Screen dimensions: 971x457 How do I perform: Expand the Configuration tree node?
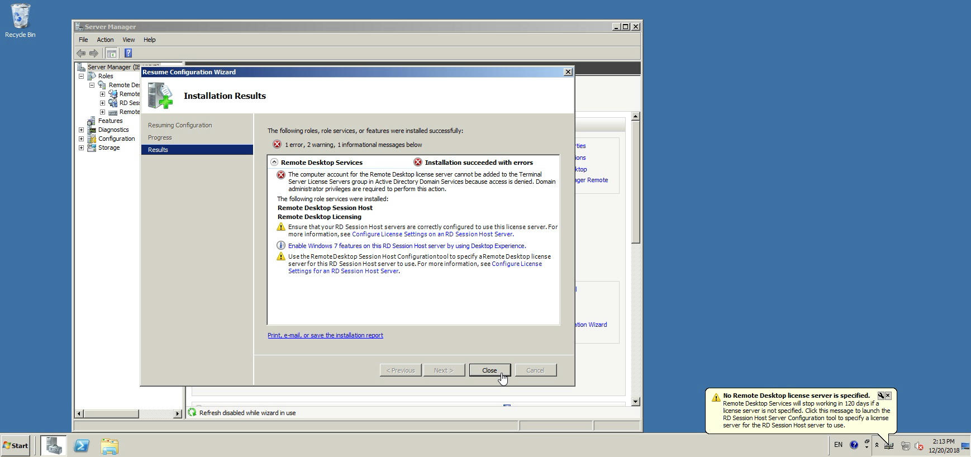[x=82, y=139]
